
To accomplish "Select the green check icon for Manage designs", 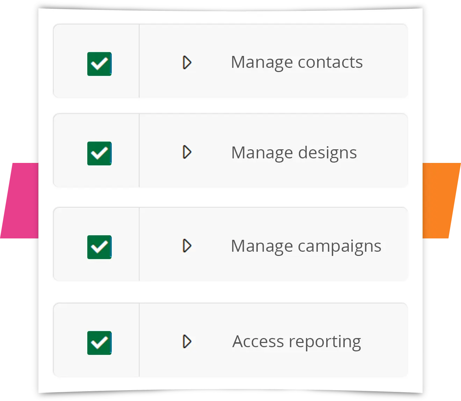I will click(99, 153).
